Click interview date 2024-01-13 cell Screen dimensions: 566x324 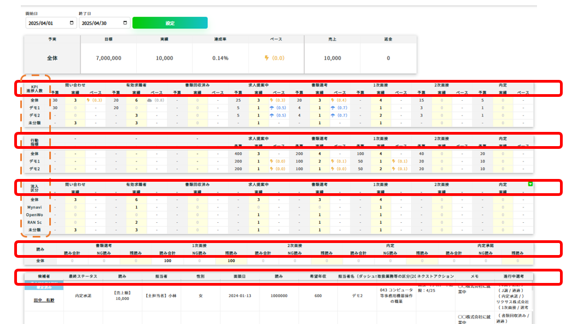coord(240,296)
